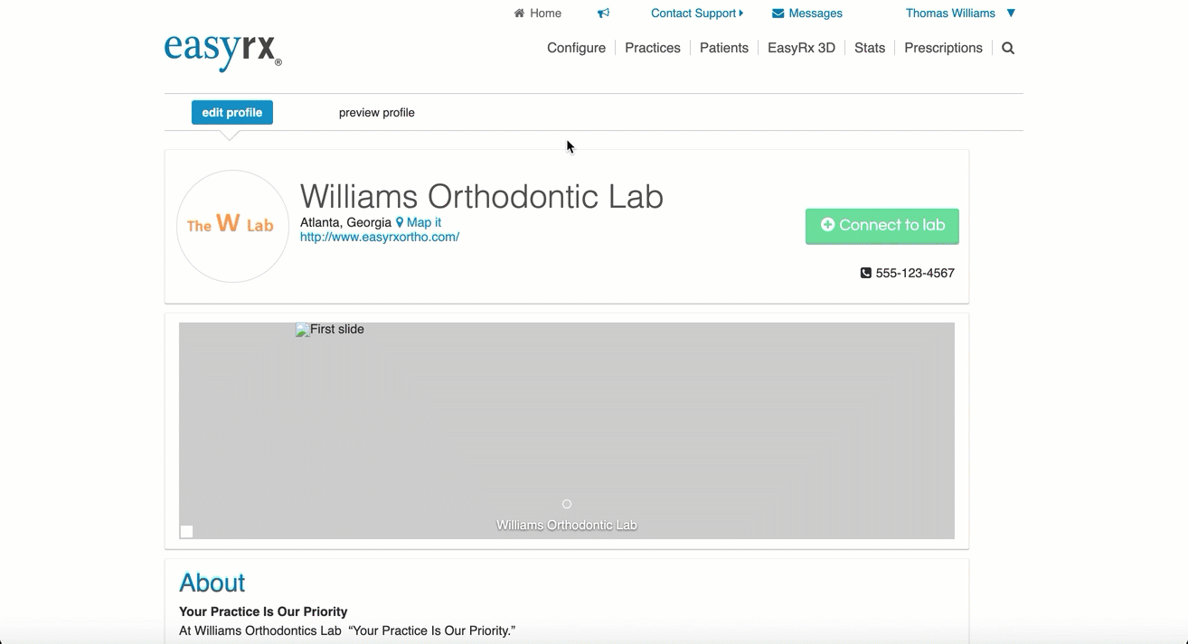
Task: Click the About section heading
Action: [x=212, y=583]
